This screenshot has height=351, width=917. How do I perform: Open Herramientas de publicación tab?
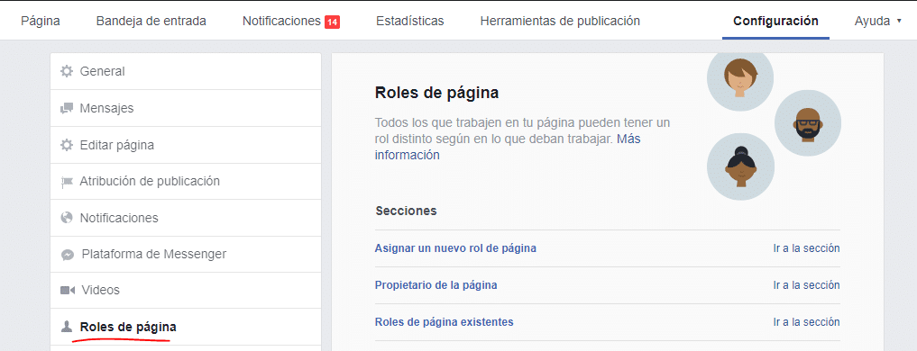(560, 21)
